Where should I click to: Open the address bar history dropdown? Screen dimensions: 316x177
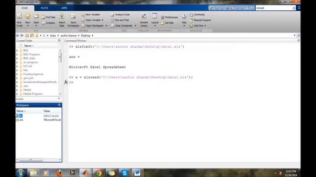(x=294, y=35)
